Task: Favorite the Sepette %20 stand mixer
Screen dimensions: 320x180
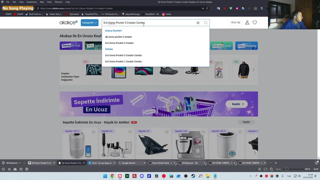Action: point(203,132)
